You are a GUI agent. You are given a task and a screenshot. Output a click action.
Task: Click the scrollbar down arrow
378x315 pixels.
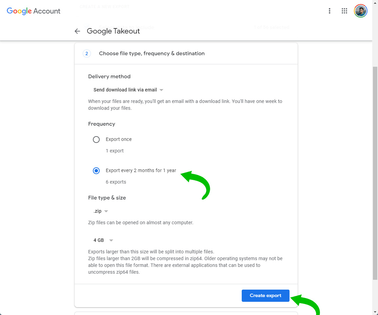click(375, 312)
